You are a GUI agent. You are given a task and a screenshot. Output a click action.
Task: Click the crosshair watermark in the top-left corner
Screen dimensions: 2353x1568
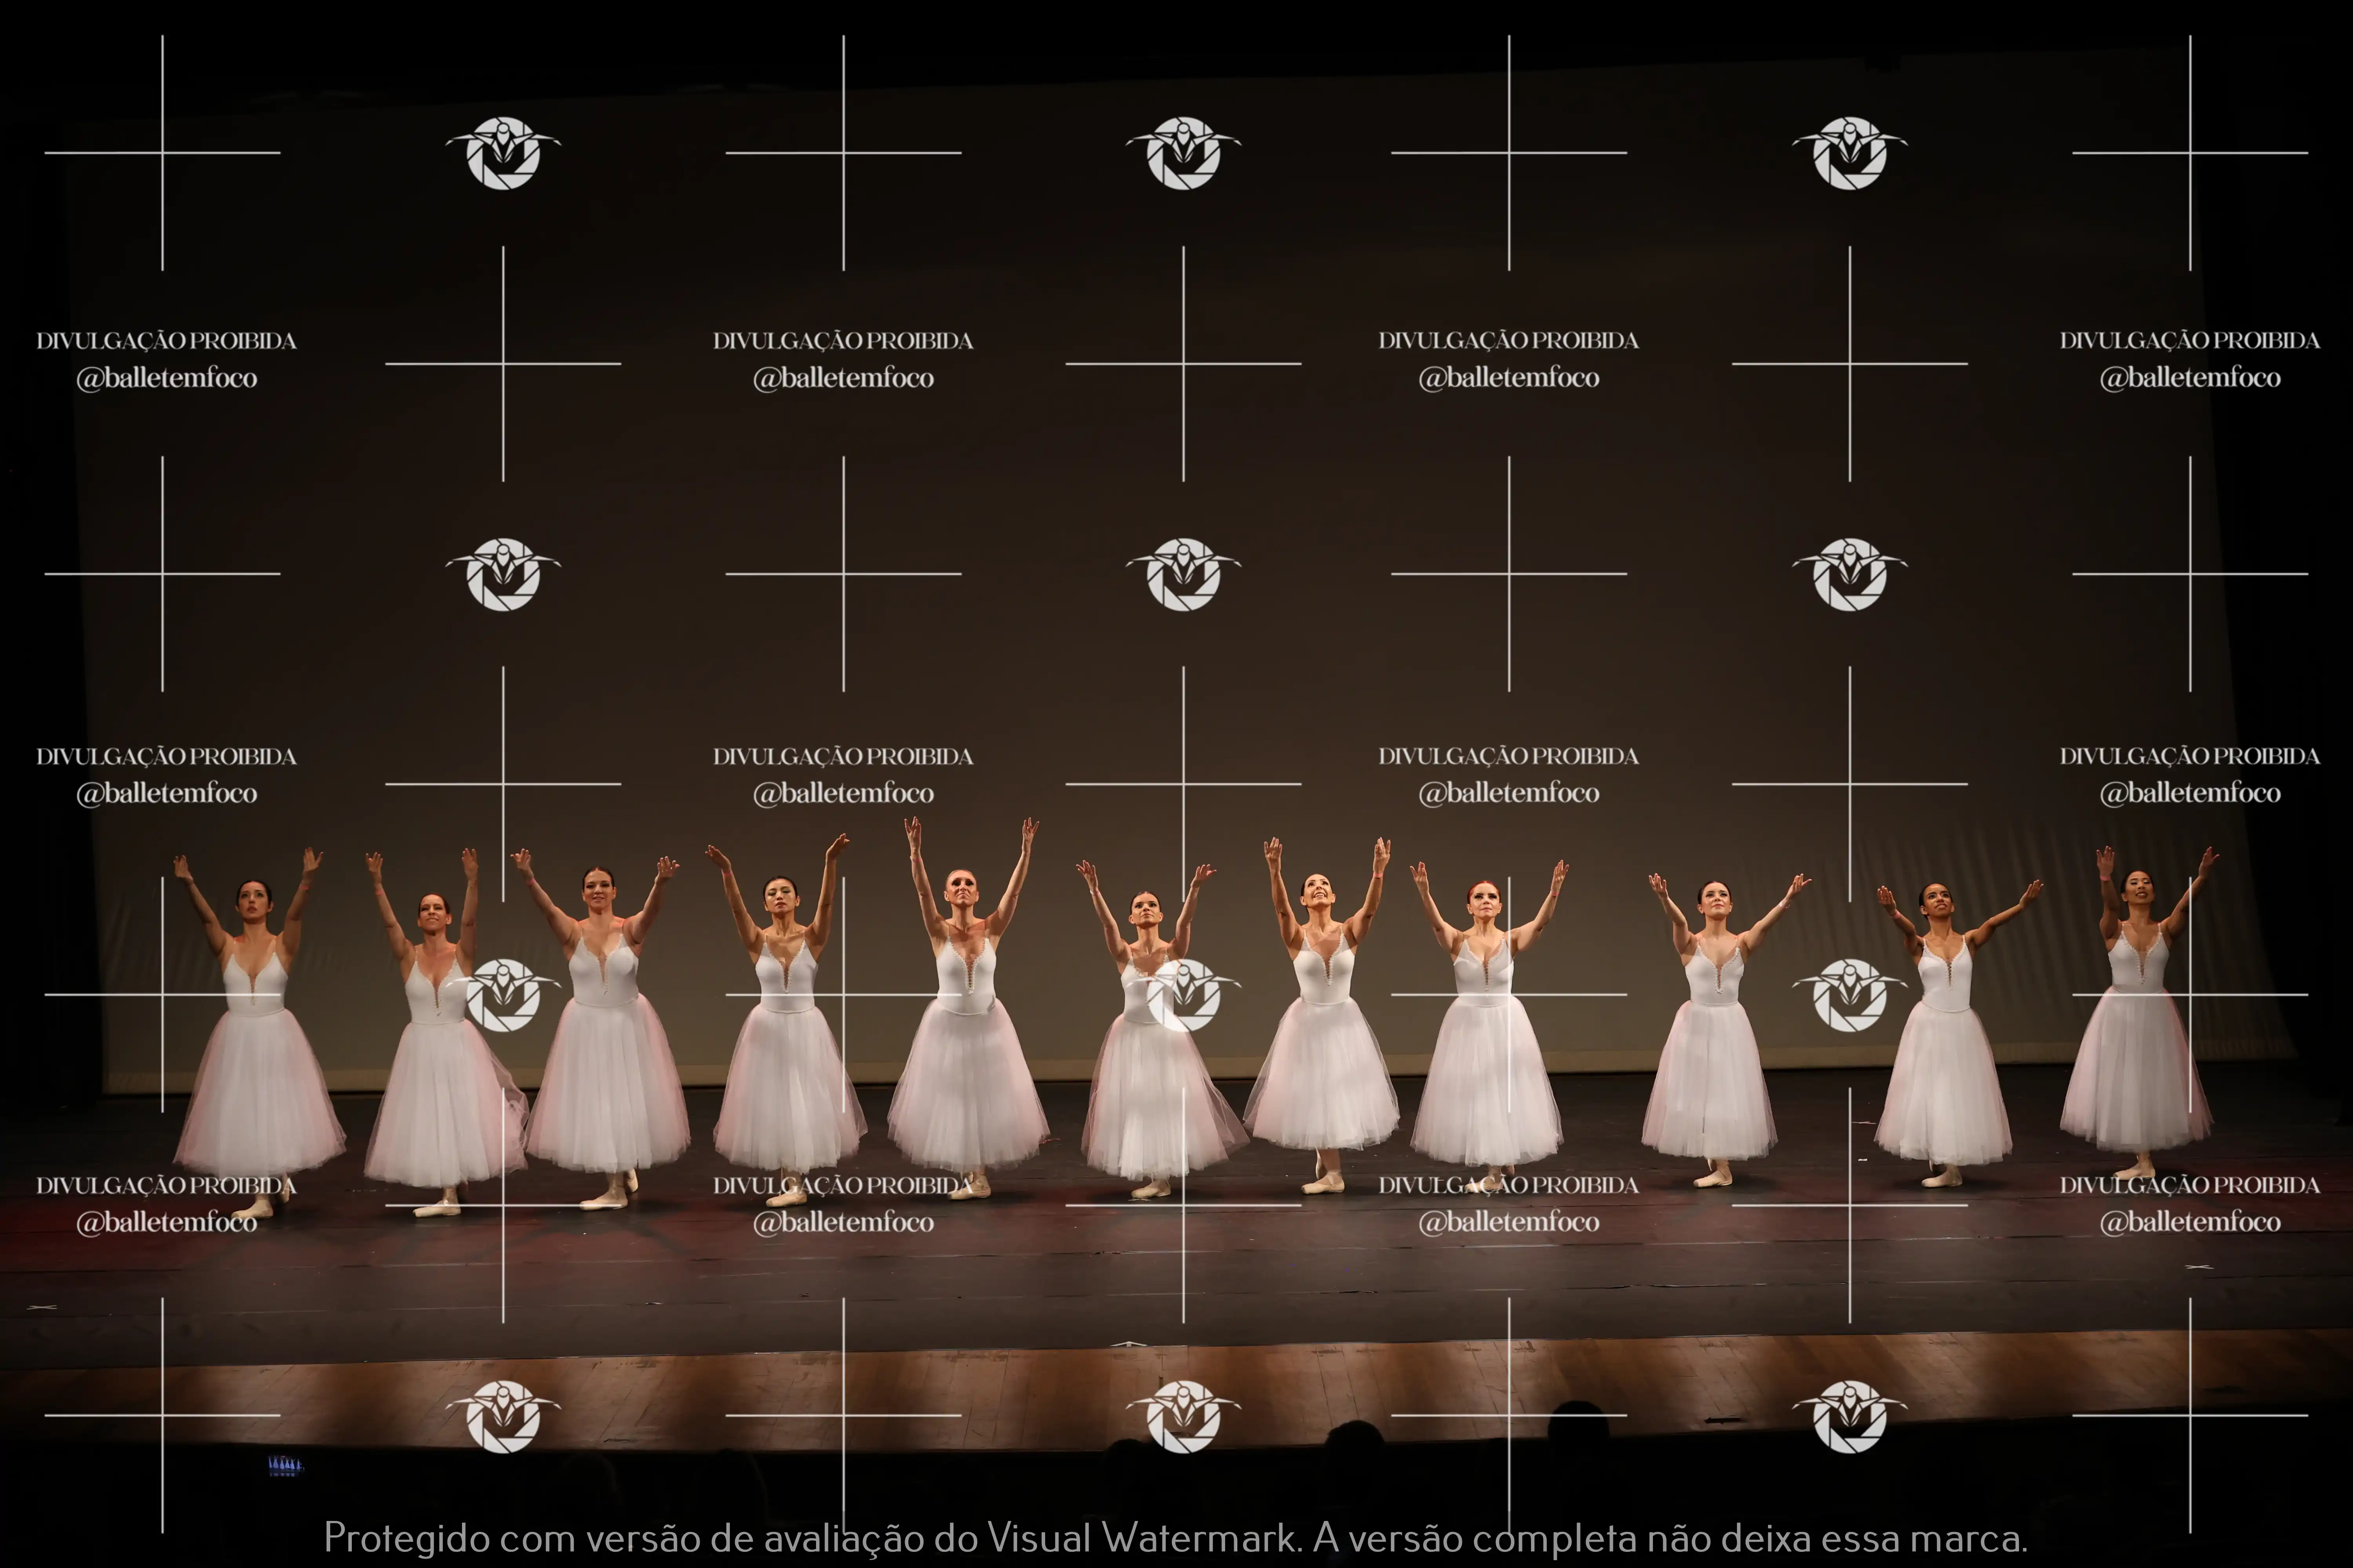point(162,153)
